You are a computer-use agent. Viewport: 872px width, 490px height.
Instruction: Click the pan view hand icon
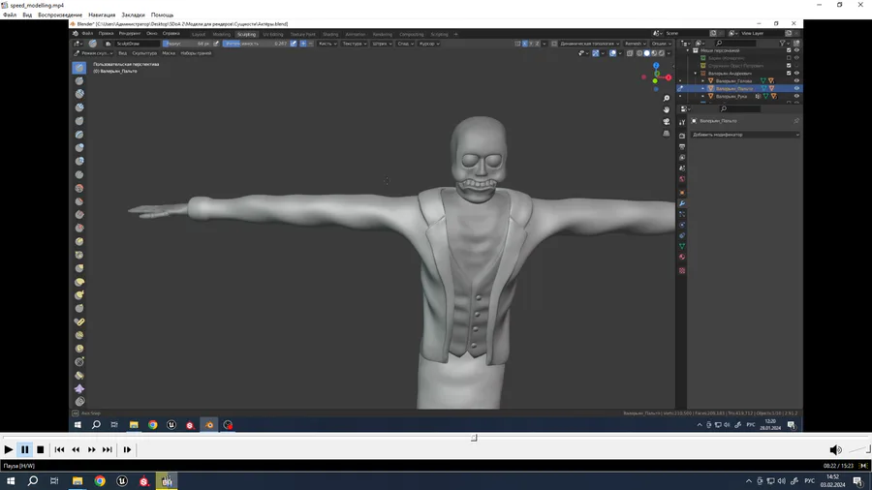click(x=667, y=109)
